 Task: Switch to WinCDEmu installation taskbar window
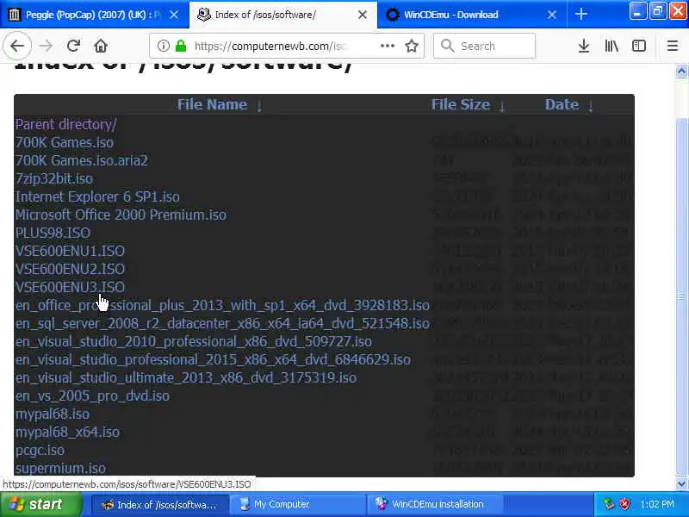click(436, 504)
